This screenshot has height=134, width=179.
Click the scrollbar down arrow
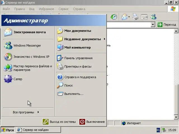[176, 117]
